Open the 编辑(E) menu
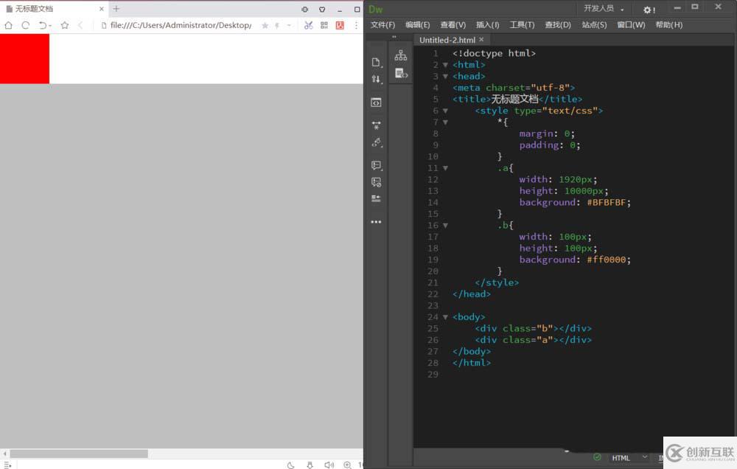Viewport: 737px width, 469px height. click(x=417, y=25)
